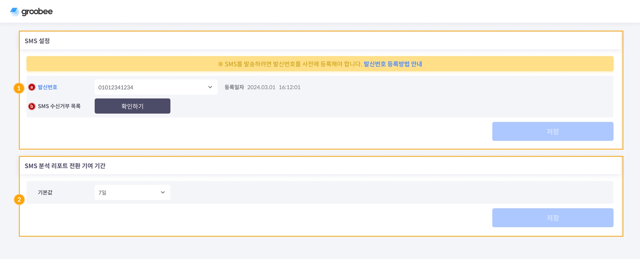Screen dimensions: 640x259
Task: Click the groobee brand name text
Action: [37, 12]
